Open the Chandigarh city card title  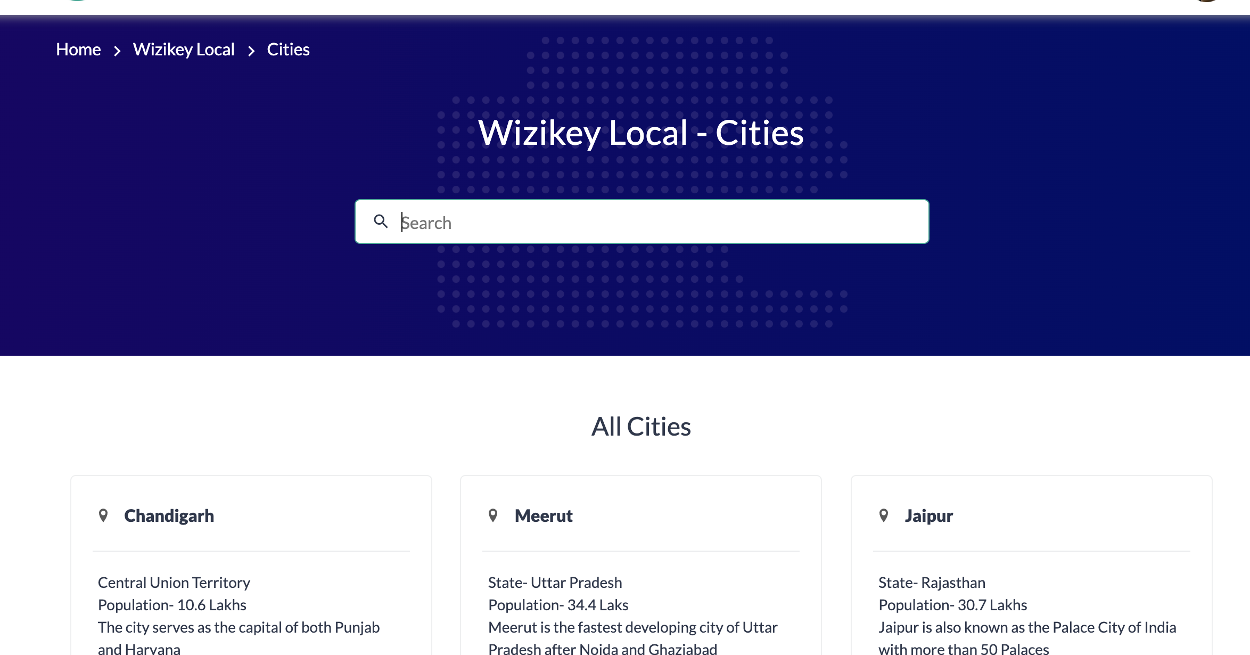point(169,516)
